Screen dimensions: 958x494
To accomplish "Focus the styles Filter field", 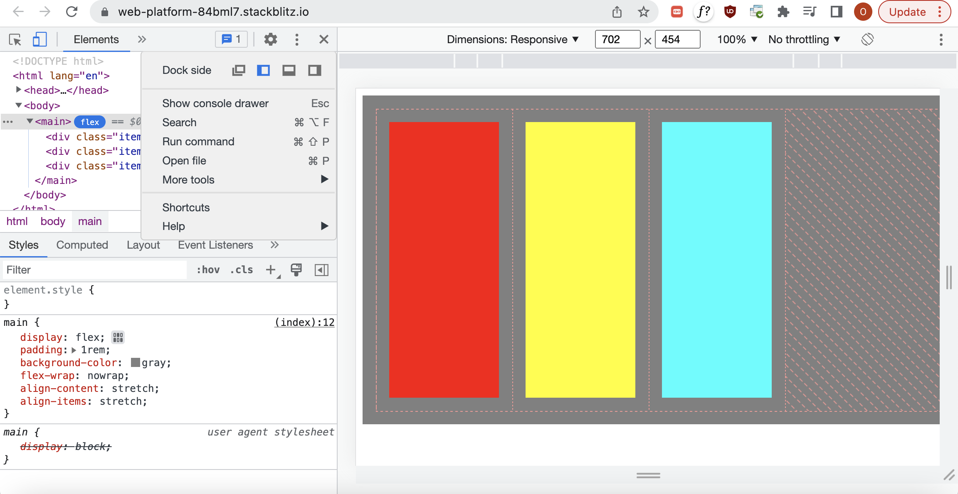I will tap(95, 270).
